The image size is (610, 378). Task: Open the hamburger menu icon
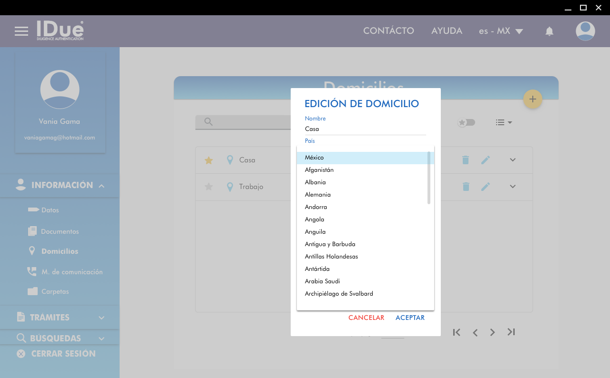[x=21, y=31]
